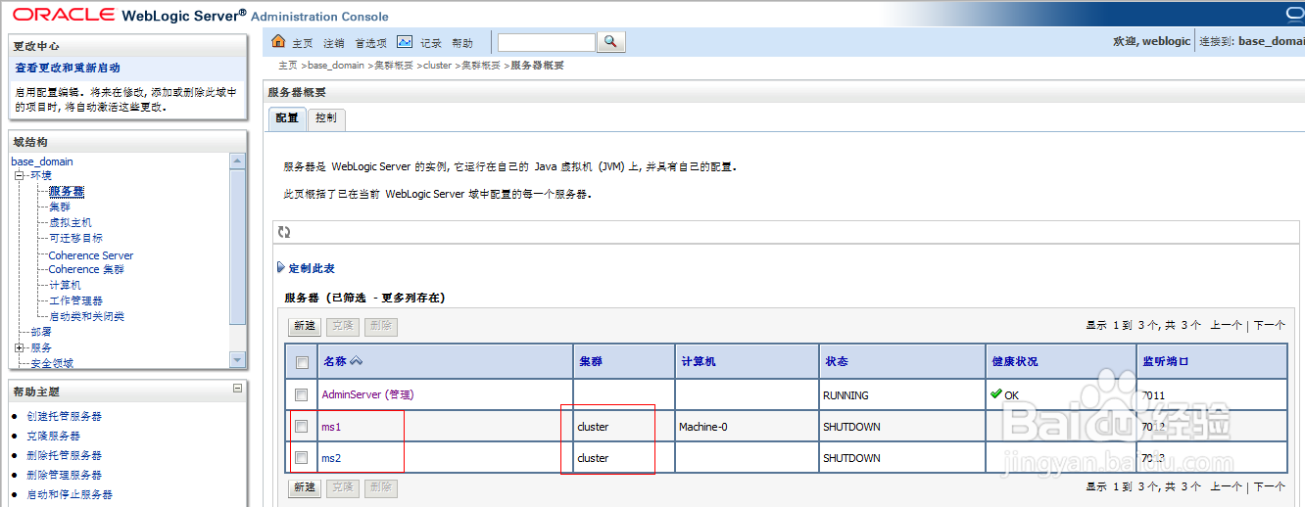Screen dimensions: 1305x507
Task: Expand the 定制此表 triangle
Action: (x=281, y=267)
